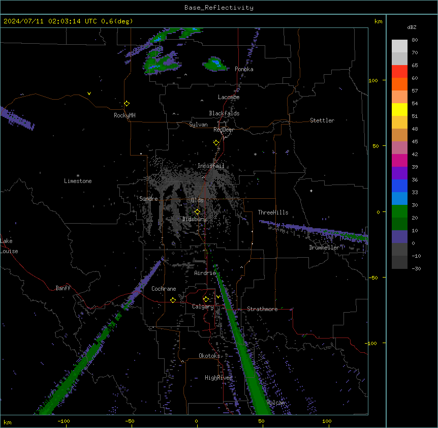438x428 pixels.
Task: Click the red 60-65 dBZ legend swatch
Action: point(399,72)
